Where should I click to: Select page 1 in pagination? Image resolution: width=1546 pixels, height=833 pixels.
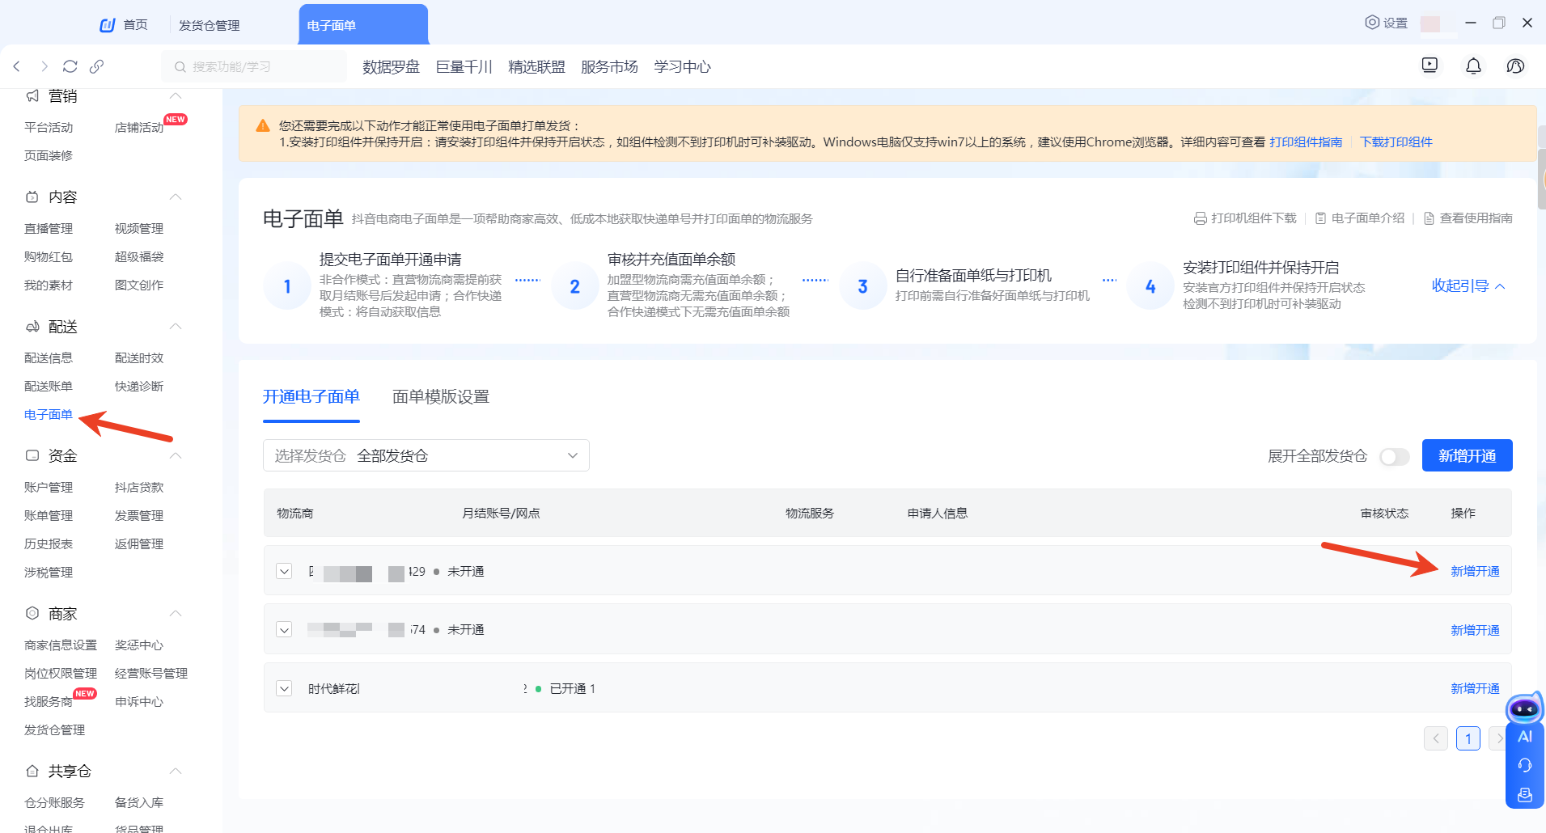pos(1468,738)
